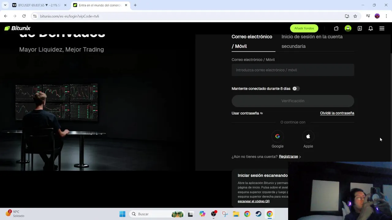Open File Explorer in the taskbar
This screenshot has height=220, width=392.
(236, 214)
